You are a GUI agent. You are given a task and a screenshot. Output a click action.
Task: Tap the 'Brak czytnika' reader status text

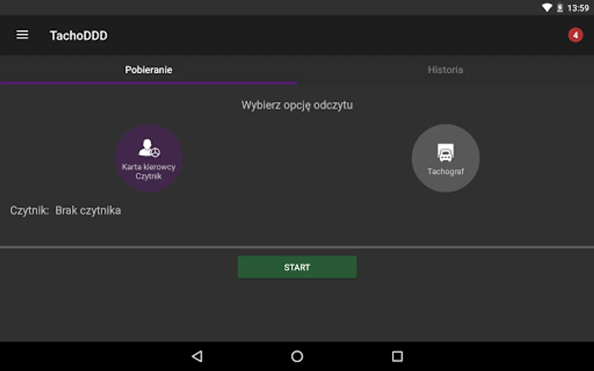click(88, 211)
